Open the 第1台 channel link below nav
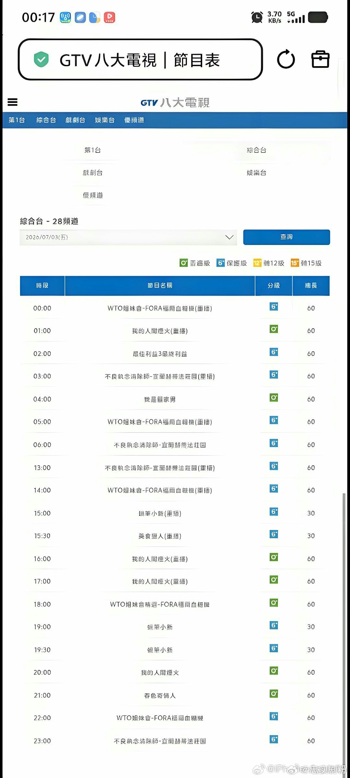This screenshot has height=778, width=350. point(93,150)
